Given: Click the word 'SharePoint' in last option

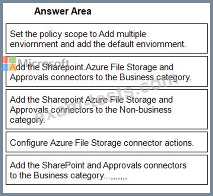Looking at the screenshot, I should pos(63,165).
